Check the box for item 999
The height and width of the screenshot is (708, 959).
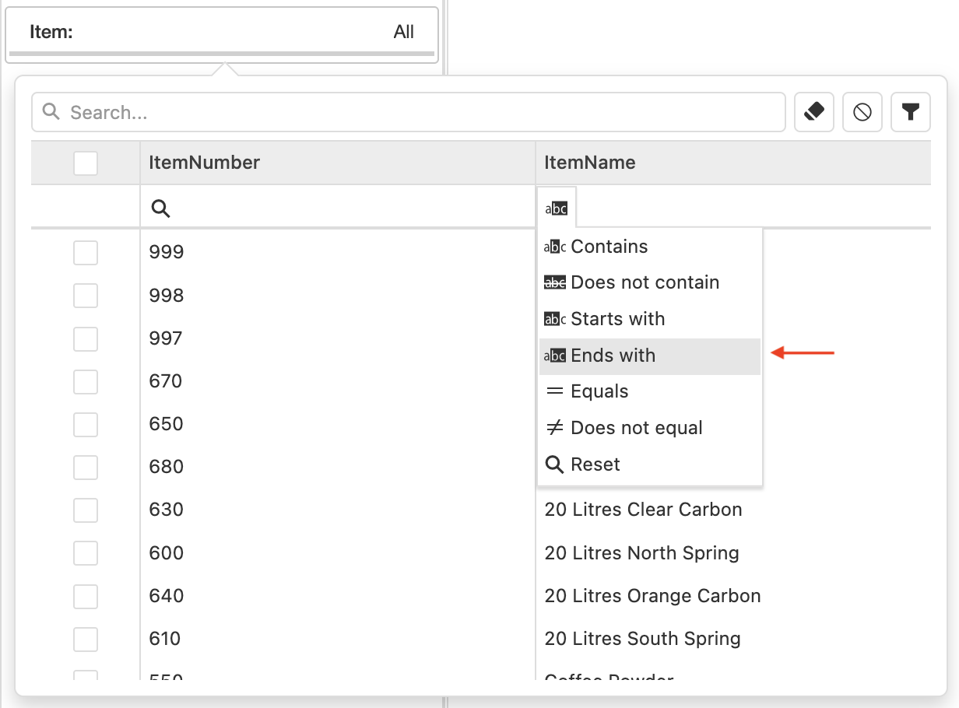tap(86, 253)
